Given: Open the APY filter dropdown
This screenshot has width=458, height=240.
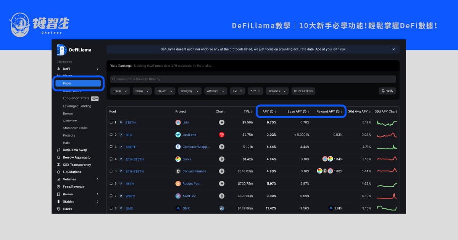Looking at the screenshot, I should pyautogui.click(x=255, y=91).
